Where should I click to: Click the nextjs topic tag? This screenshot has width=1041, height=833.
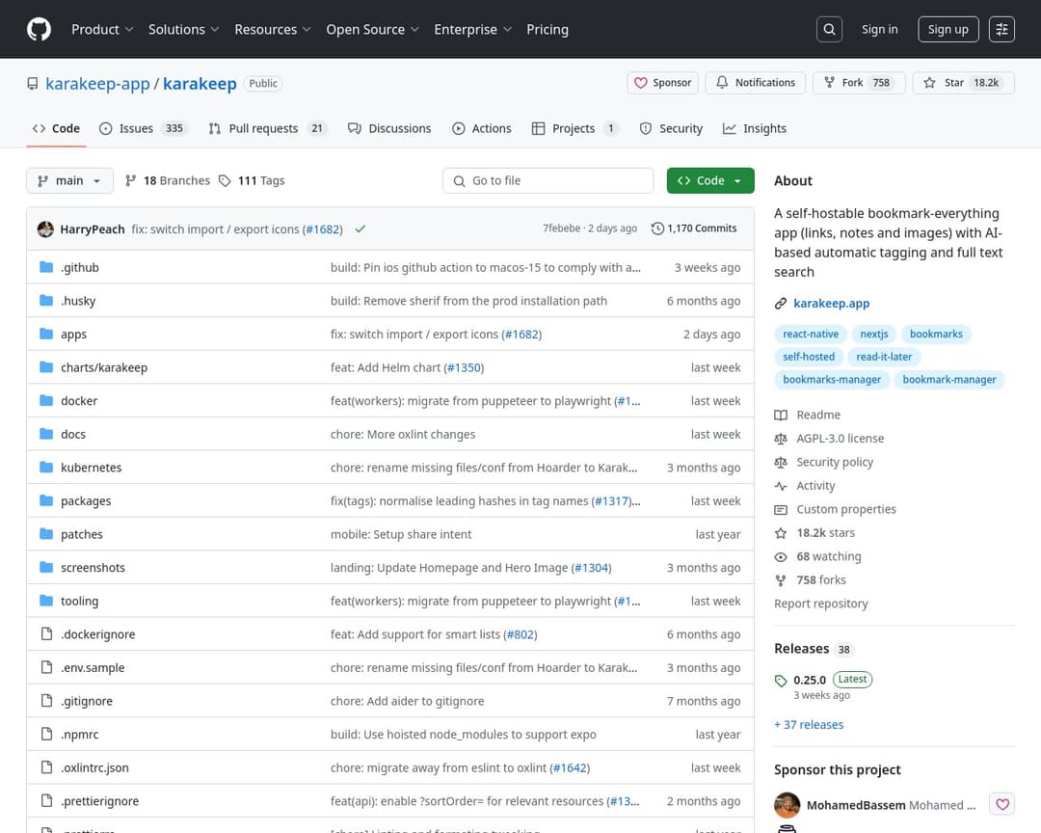pos(873,335)
